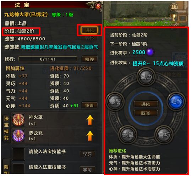Choose the 元氣 orb
The image size is (191, 177).
click(x=128, y=135)
